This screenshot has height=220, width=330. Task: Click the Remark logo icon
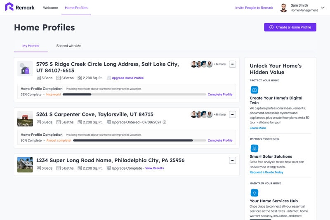pyautogui.click(x=9, y=7)
